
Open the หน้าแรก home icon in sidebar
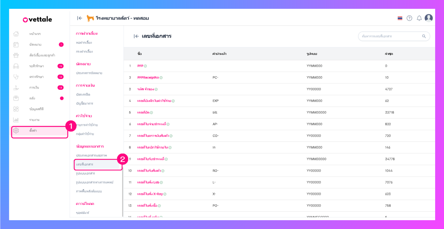click(16, 34)
